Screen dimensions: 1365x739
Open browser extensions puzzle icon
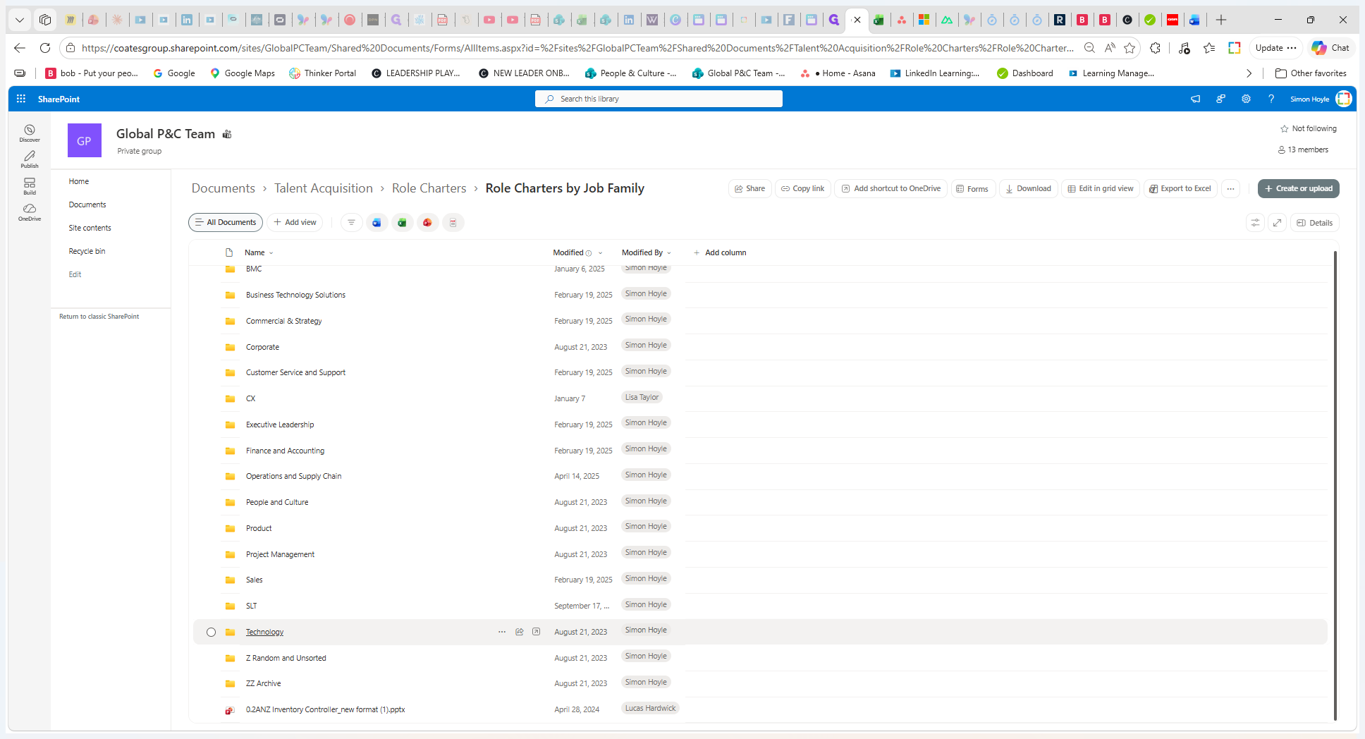click(1155, 48)
